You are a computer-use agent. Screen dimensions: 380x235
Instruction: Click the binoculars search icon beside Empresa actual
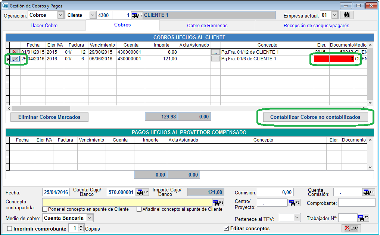[x=346, y=15]
